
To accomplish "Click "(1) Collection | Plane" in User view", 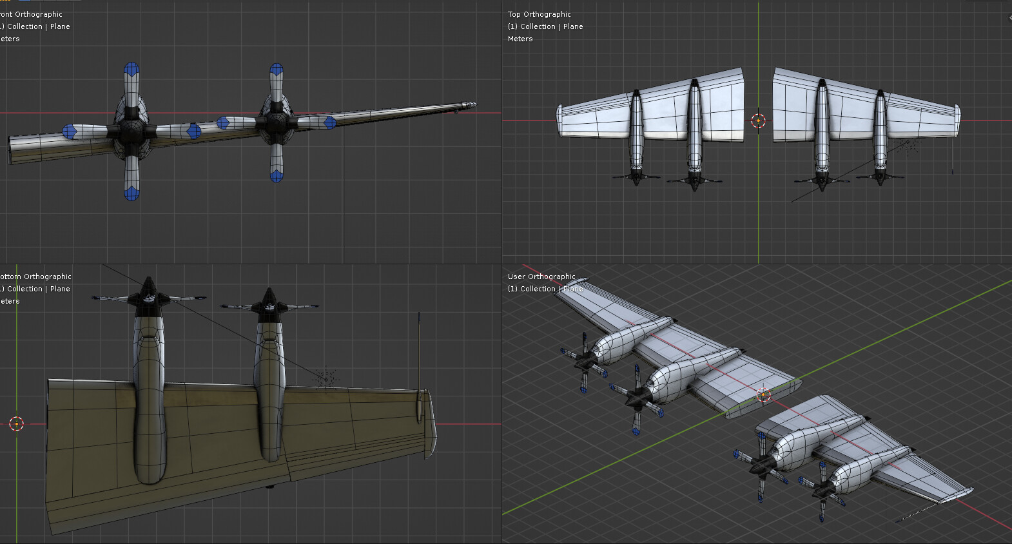I will pos(545,289).
